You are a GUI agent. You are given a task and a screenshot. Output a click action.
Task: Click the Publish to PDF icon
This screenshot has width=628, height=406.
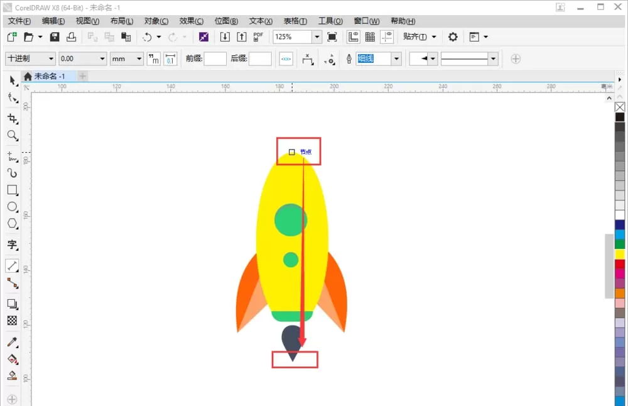258,37
